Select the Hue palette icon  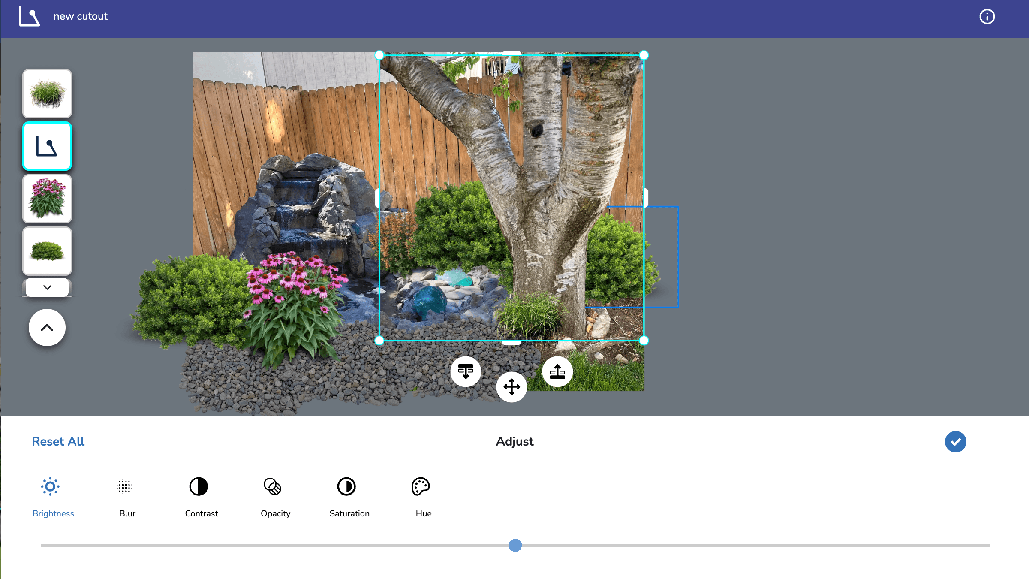point(421,486)
